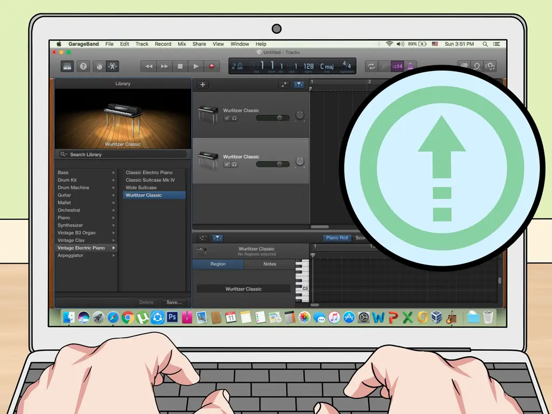The width and height of the screenshot is (552, 414).
Task: Mute the top Wurlitzer Classic track
Action: click(227, 118)
